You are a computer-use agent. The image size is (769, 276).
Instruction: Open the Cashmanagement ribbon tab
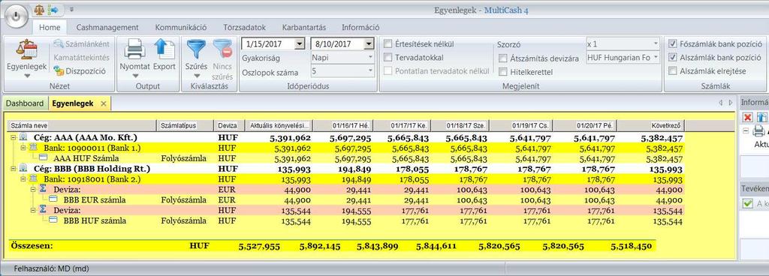click(107, 28)
